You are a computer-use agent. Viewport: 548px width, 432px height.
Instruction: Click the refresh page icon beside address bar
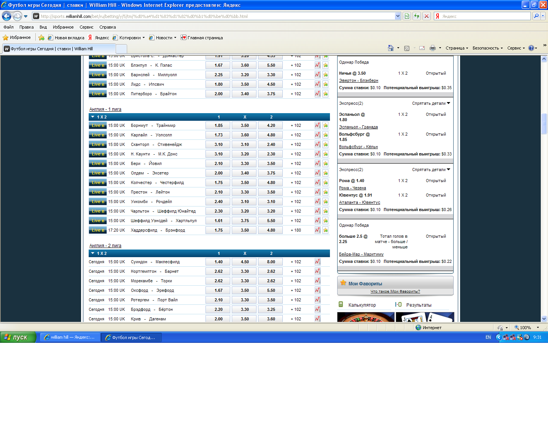pyautogui.click(x=417, y=16)
